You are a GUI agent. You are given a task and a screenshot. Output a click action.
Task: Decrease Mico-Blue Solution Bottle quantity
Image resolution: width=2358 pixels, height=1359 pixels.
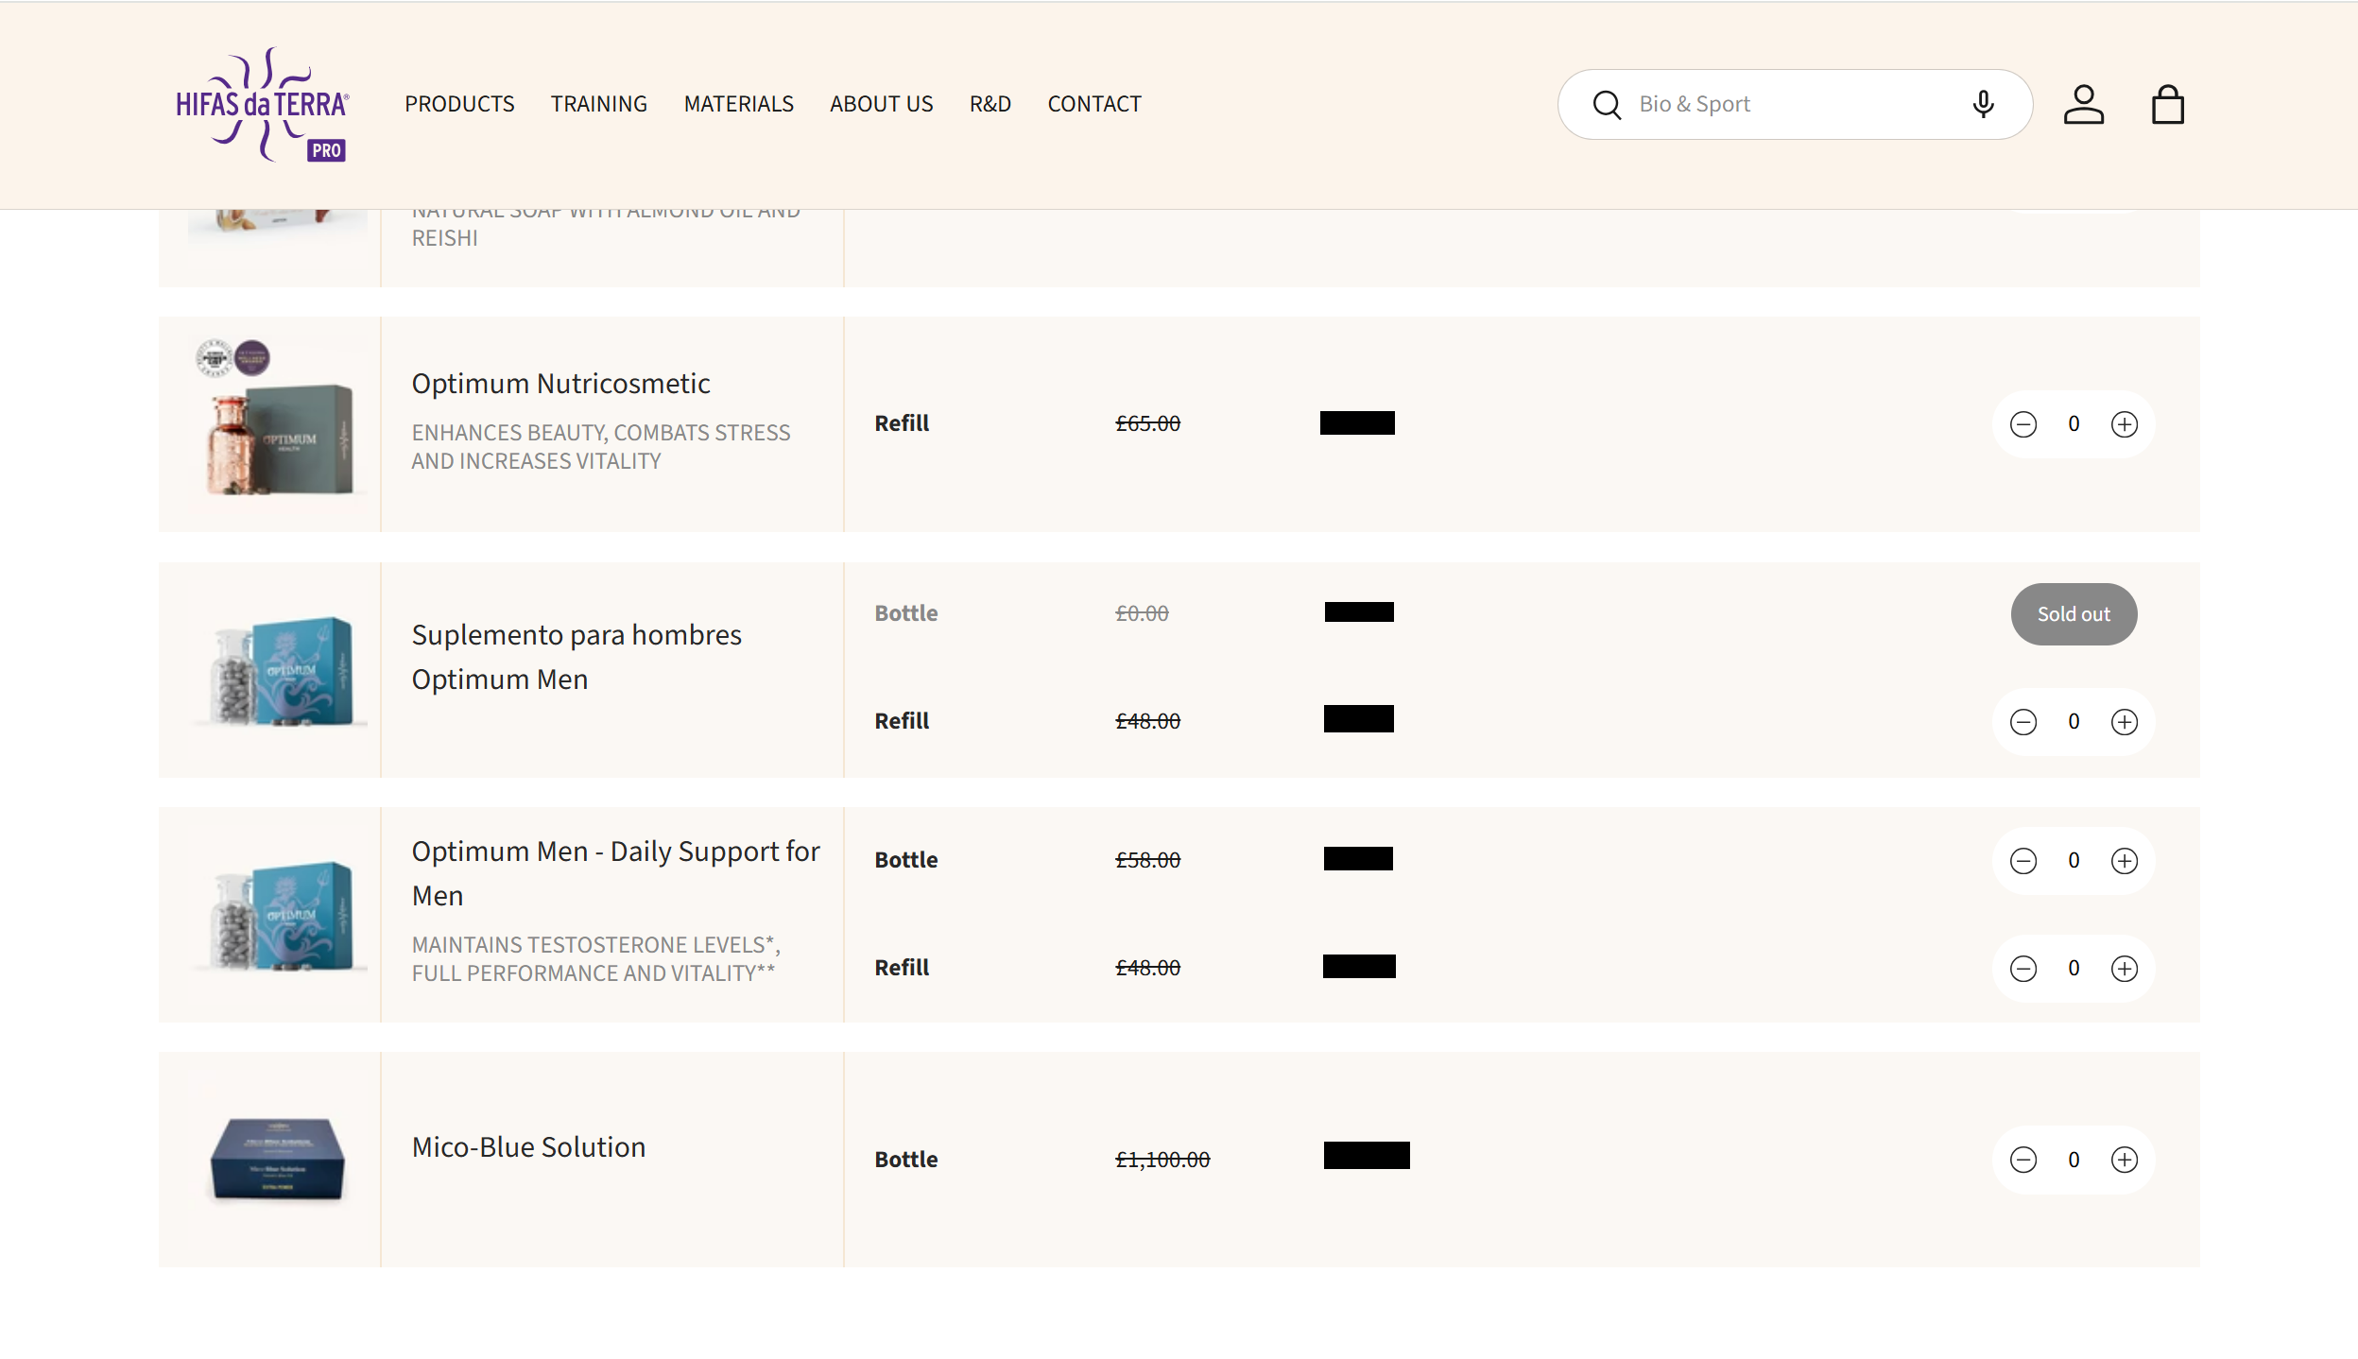tap(2022, 1160)
